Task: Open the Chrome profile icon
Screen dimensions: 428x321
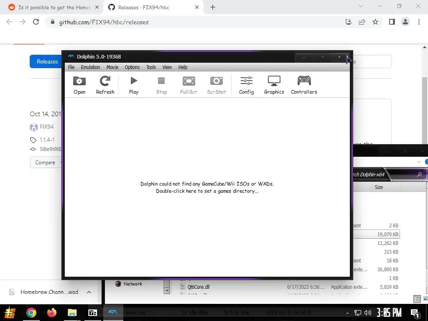Action: (405, 22)
